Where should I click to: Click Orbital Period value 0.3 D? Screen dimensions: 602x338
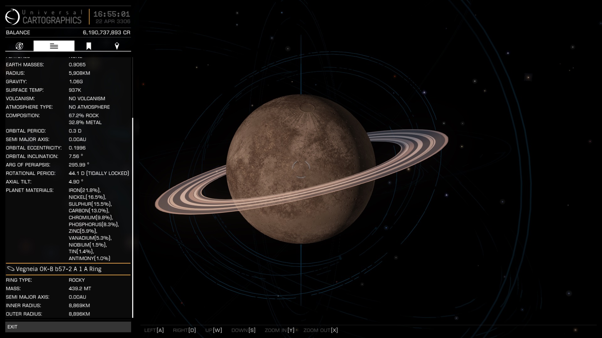click(75, 131)
